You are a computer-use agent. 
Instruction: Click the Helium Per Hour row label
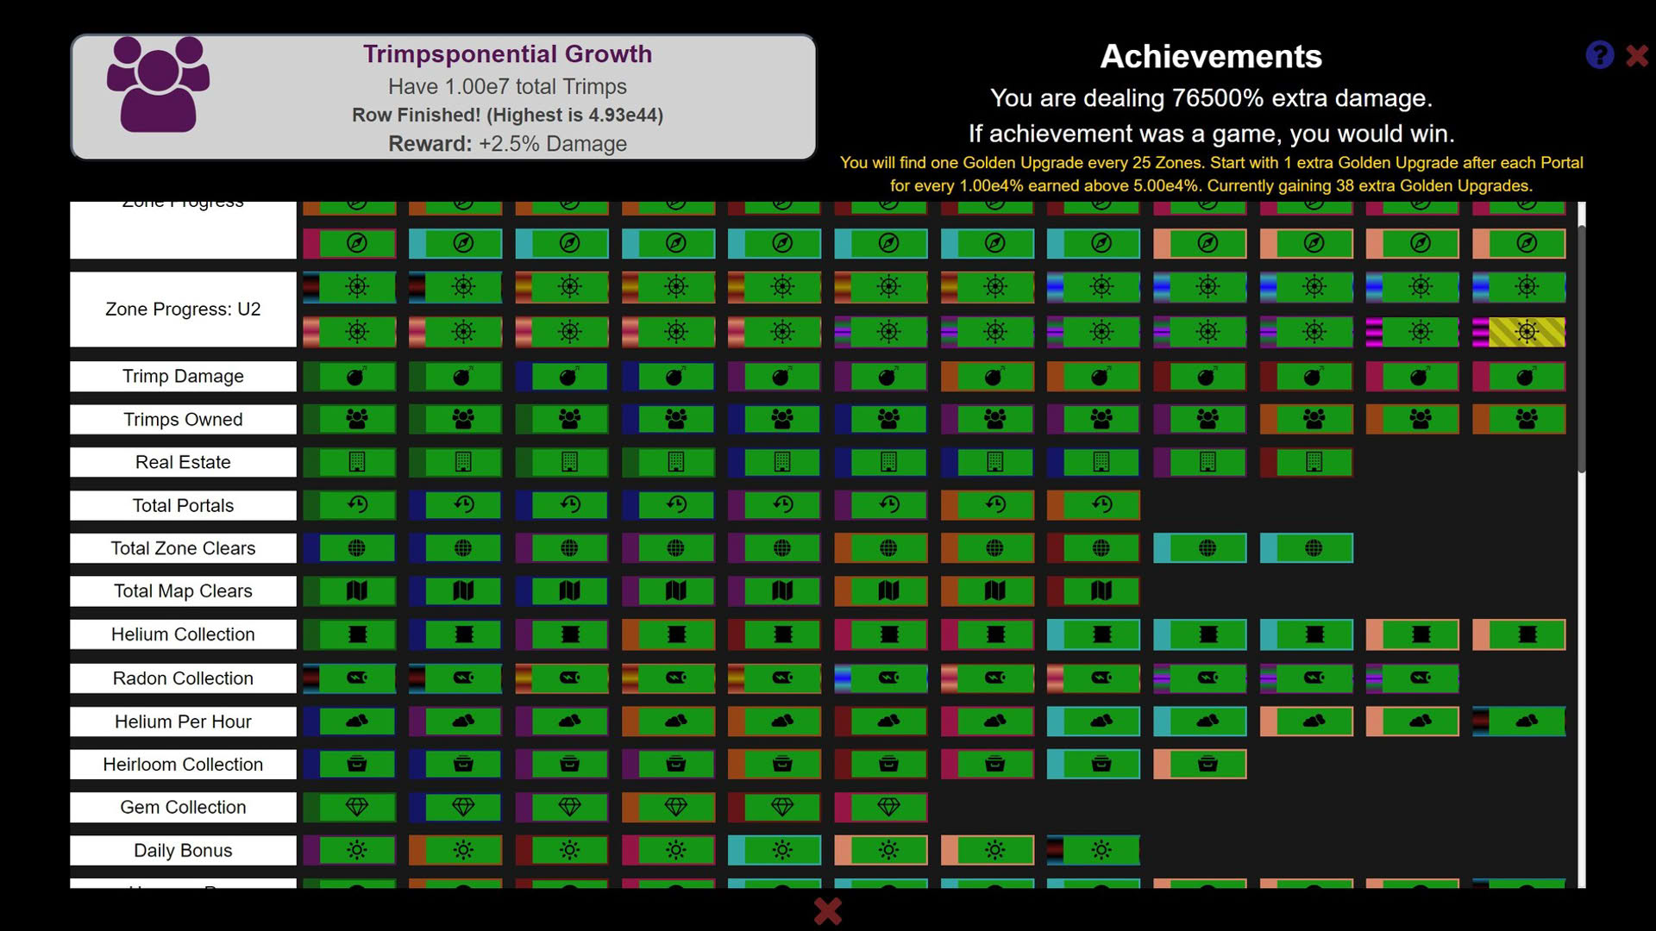point(183,722)
